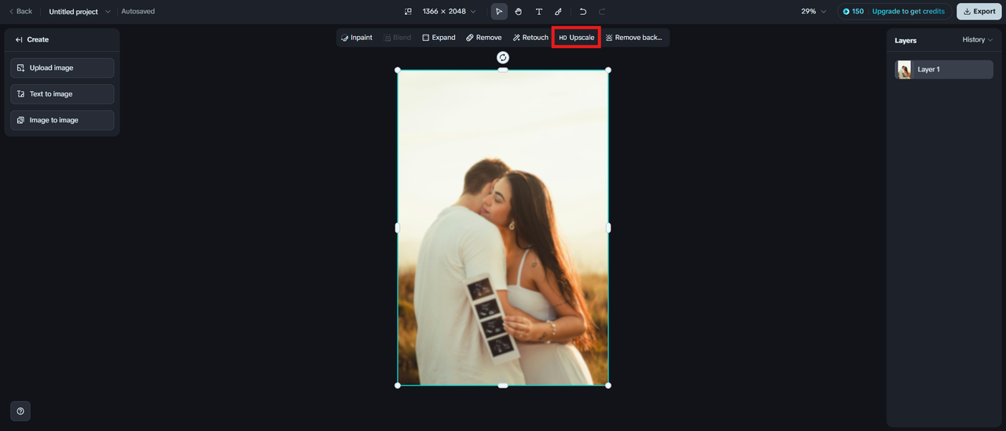Image resolution: width=1006 pixels, height=431 pixels.
Task: Click the 150 credits counter
Action: pyautogui.click(x=854, y=12)
